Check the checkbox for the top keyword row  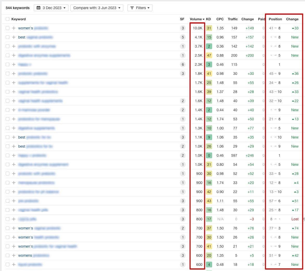pos(7,28)
